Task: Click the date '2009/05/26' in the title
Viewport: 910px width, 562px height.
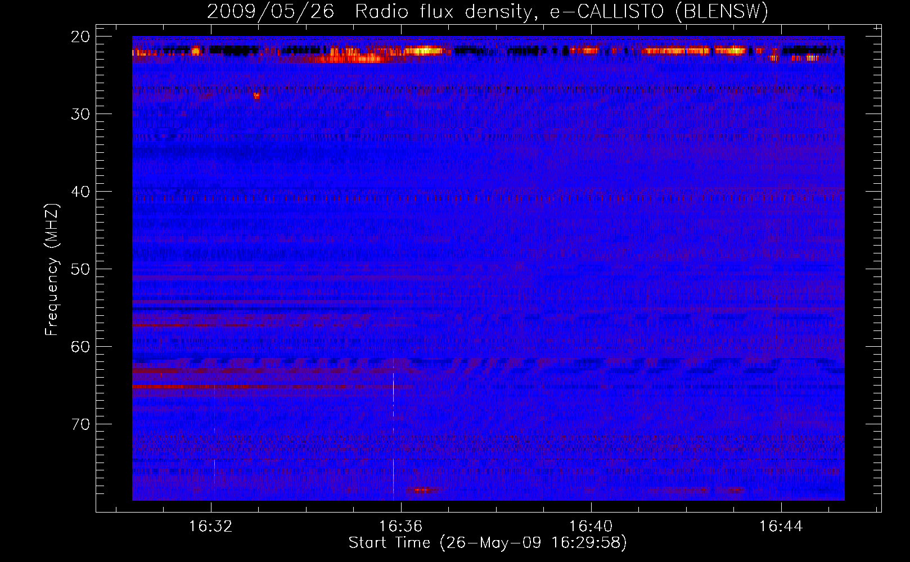Action: (271, 12)
